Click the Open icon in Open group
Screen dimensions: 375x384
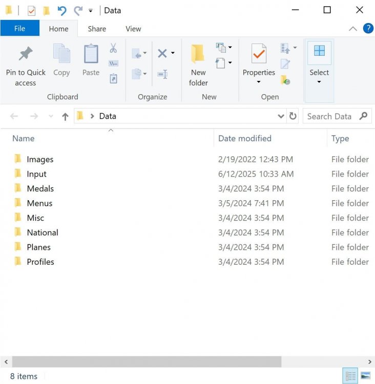point(285,48)
